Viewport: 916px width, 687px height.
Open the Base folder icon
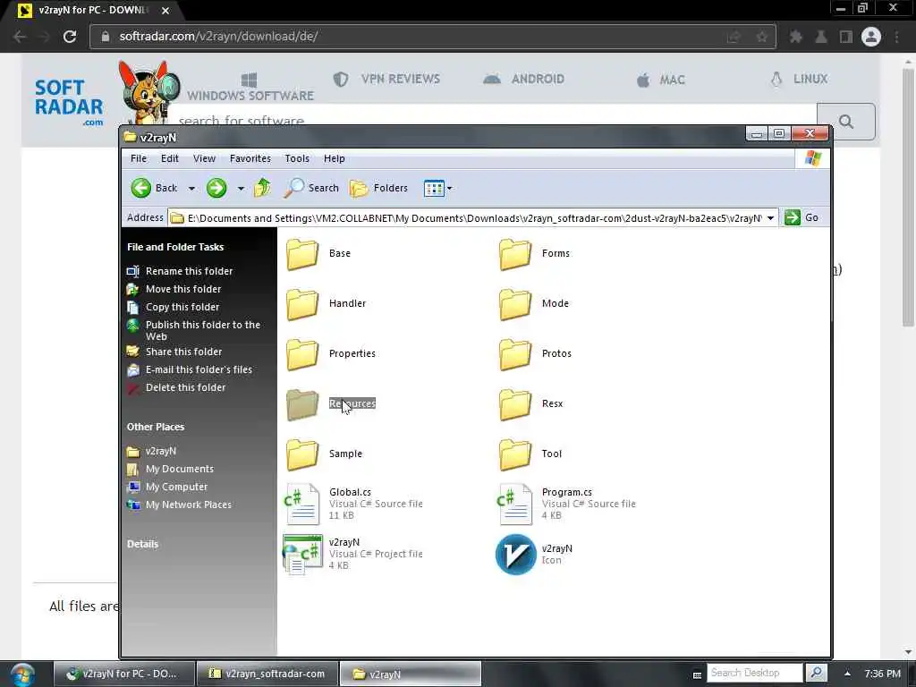pyautogui.click(x=302, y=253)
